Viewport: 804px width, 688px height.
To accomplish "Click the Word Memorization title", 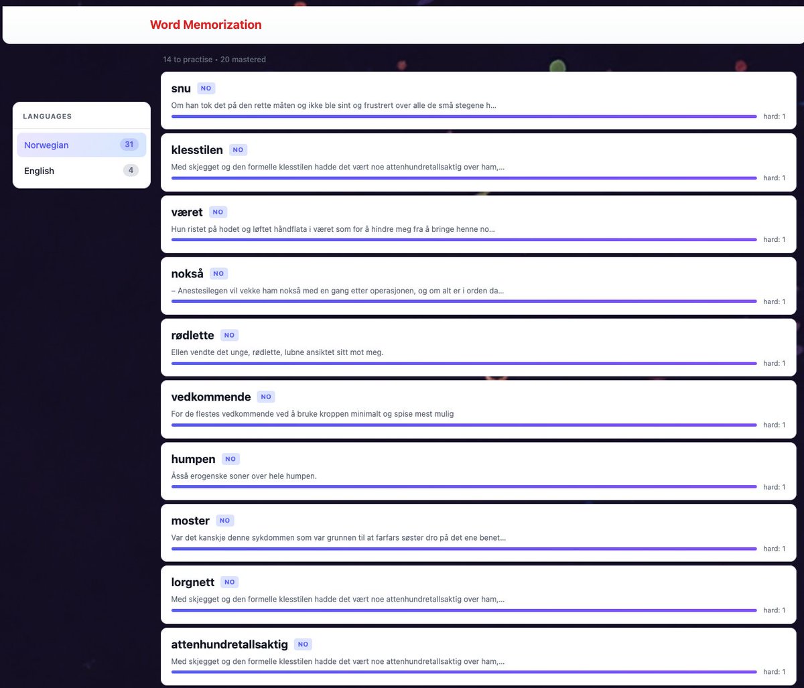I will pyautogui.click(x=206, y=25).
